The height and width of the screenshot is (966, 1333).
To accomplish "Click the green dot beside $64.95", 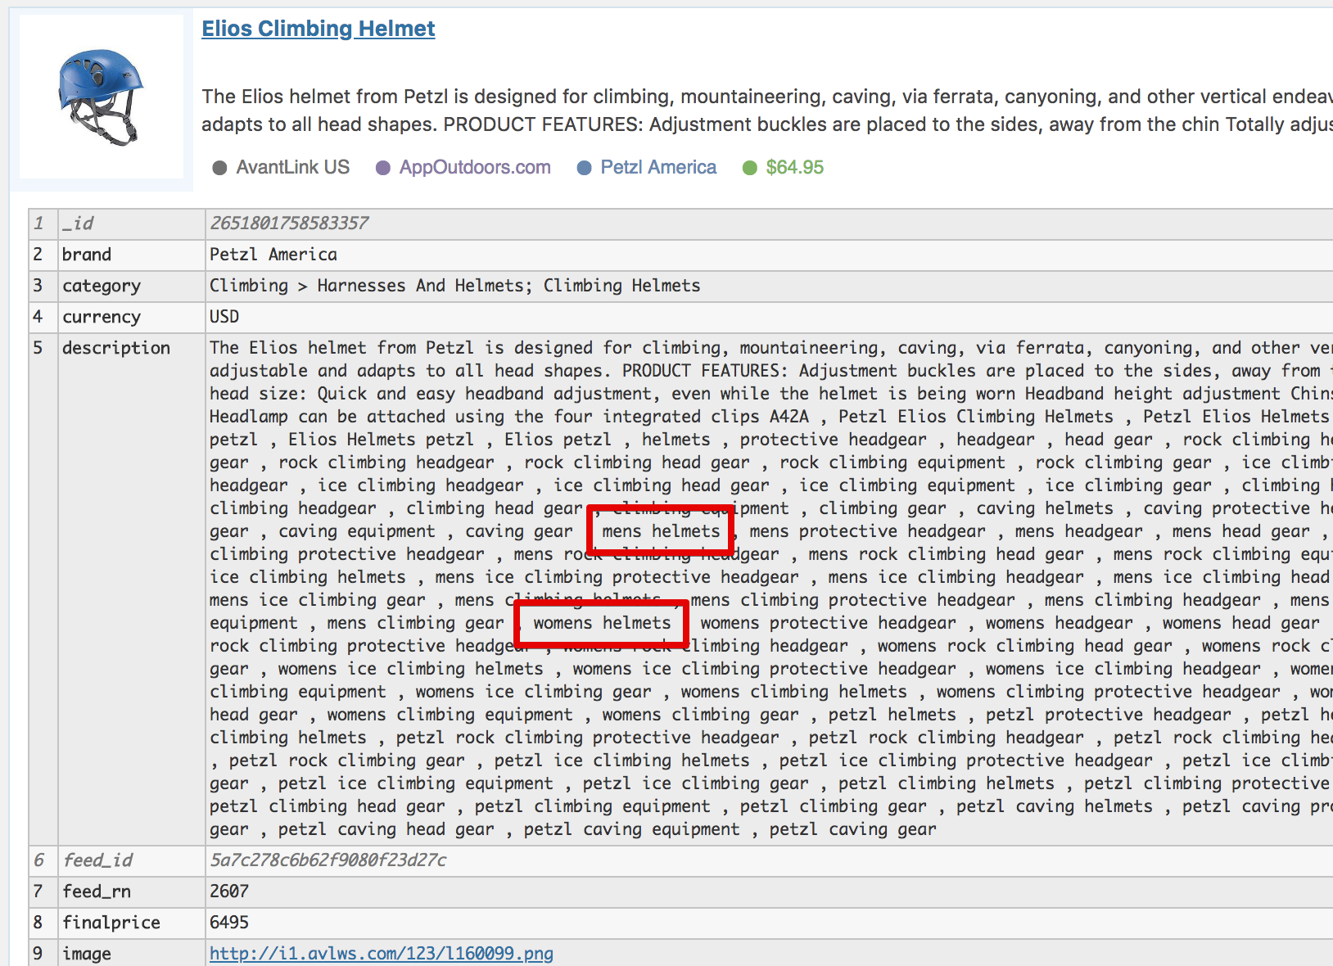I will point(749,168).
